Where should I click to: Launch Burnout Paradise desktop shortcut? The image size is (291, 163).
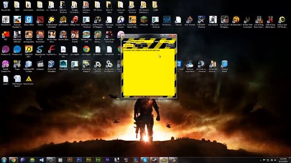[17, 22]
